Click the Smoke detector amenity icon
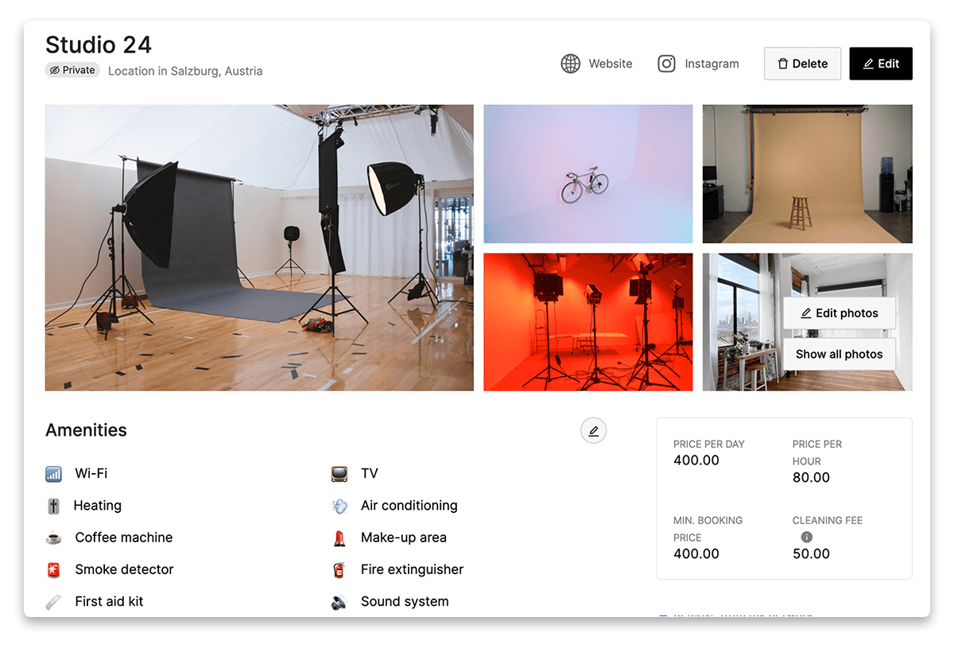Image resolution: width=954 pixels, height=656 pixels. (x=53, y=569)
